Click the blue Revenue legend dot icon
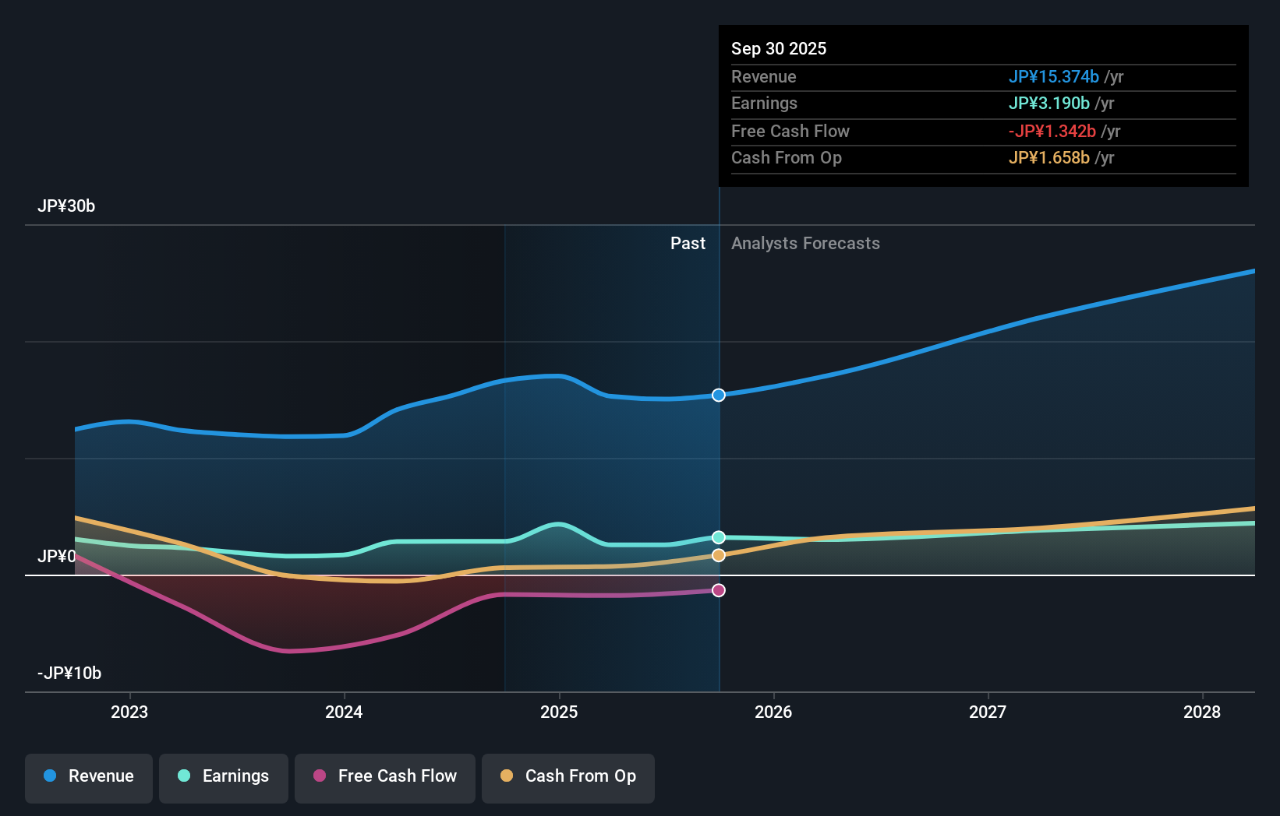Viewport: 1280px width, 816px height. click(49, 776)
